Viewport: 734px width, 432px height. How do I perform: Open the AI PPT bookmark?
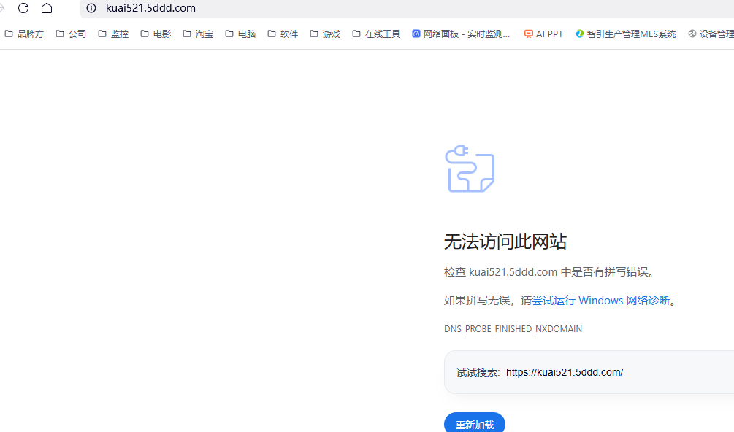543,34
